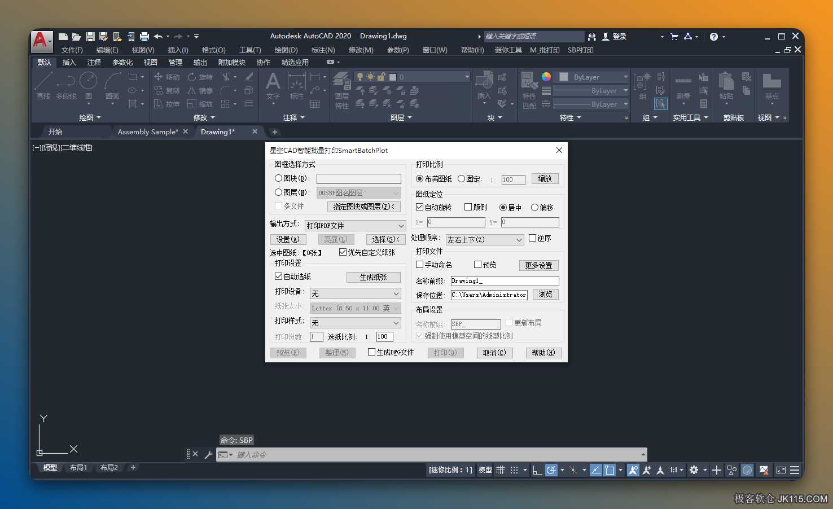Select the 图块(B) radio button
This screenshot has width=833, height=509.
coord(279,178)
